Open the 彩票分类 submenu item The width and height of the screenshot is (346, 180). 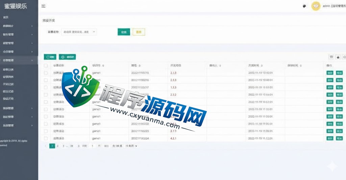click(x=19, y=70)
